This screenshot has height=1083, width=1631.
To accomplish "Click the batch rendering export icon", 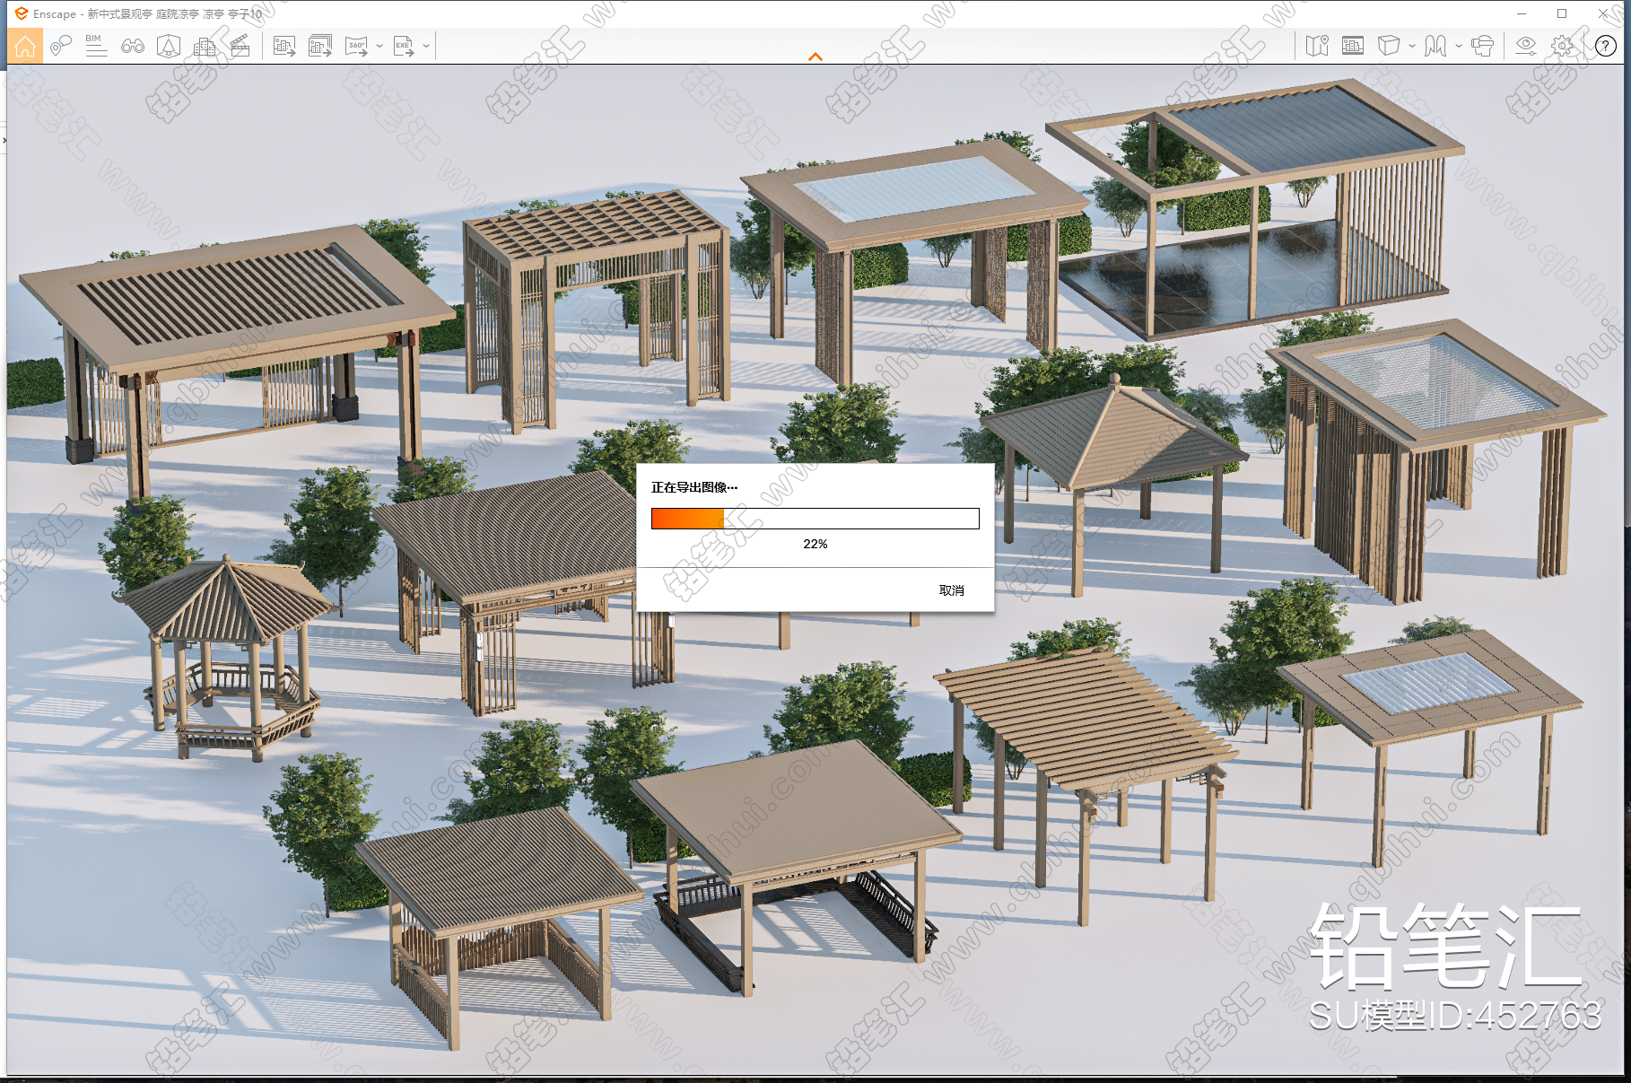I will pos(320,46).
